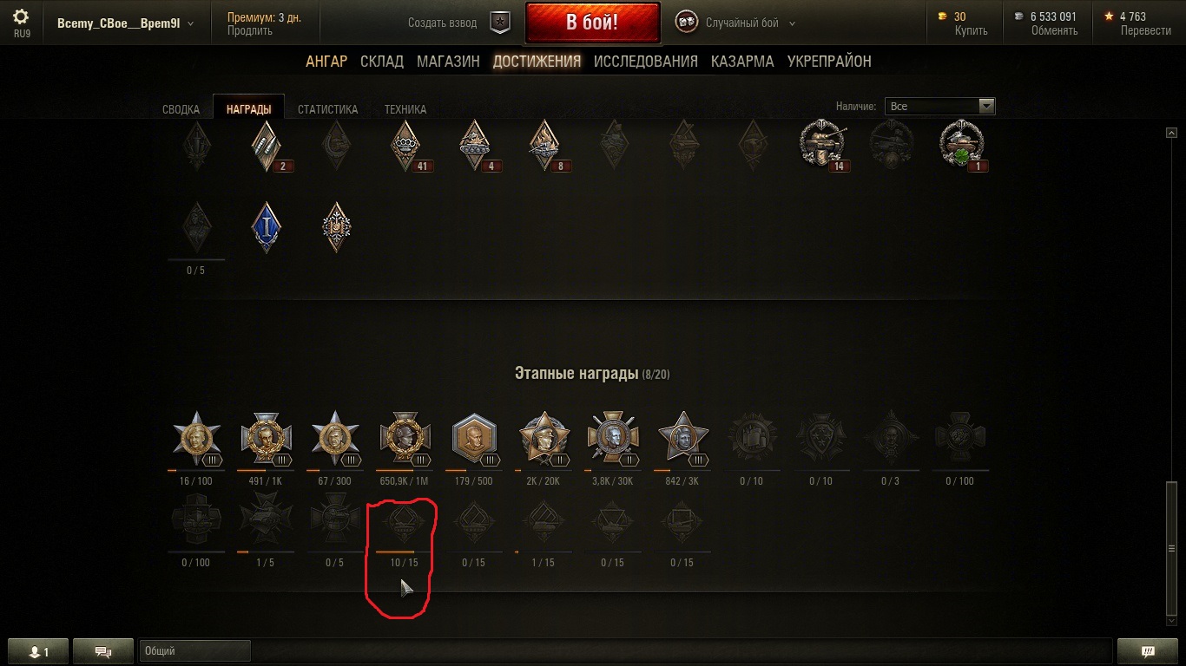
Task: Click the Общий chat input field
Action: 194,651
